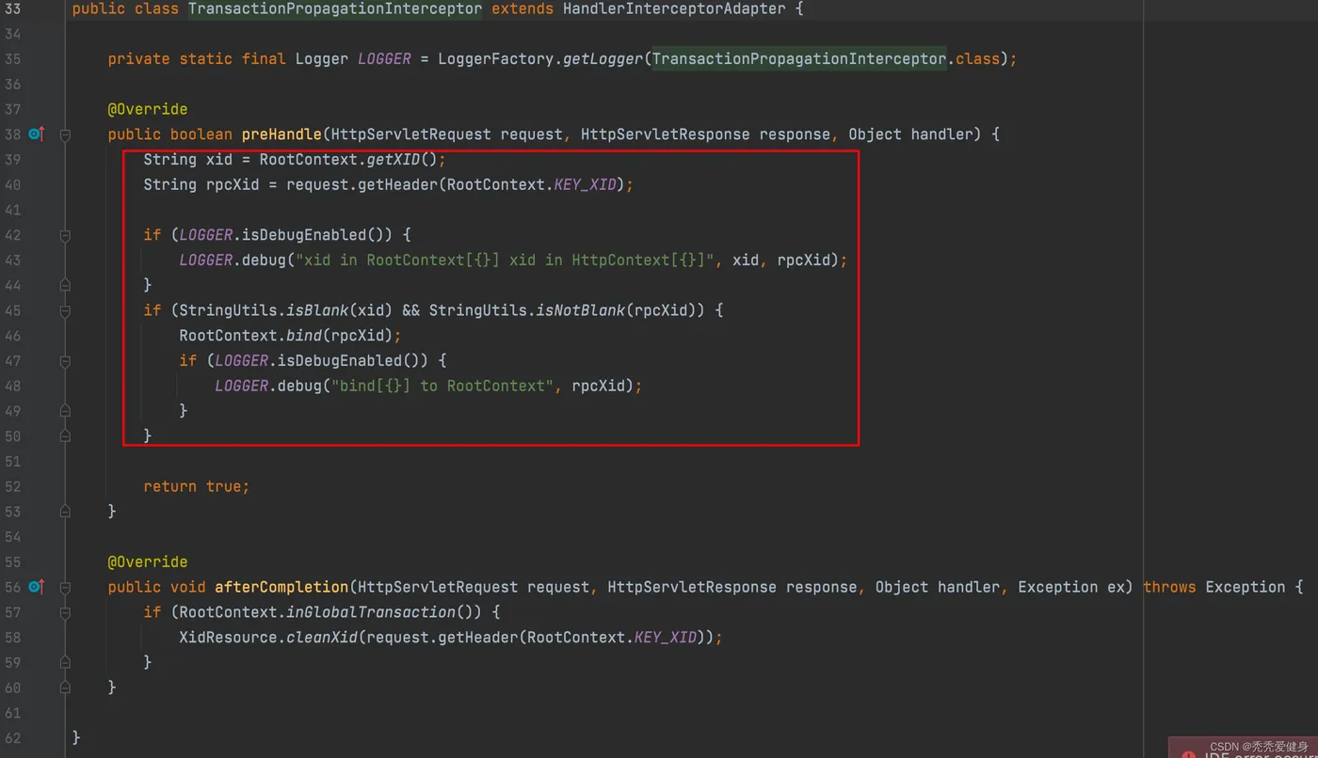Click the inGlobalTransaction method call

(x=371, y=612)
